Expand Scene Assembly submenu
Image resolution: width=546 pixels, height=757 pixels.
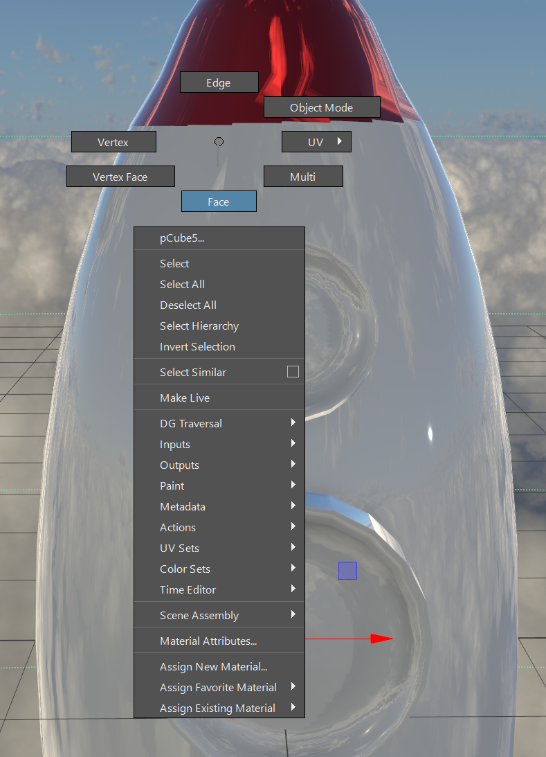[219, 615]
